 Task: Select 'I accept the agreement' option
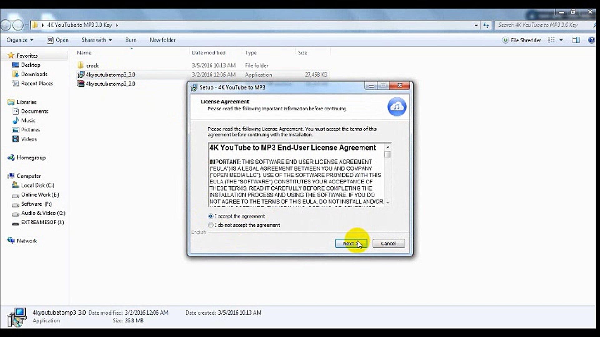pos(236,216)
